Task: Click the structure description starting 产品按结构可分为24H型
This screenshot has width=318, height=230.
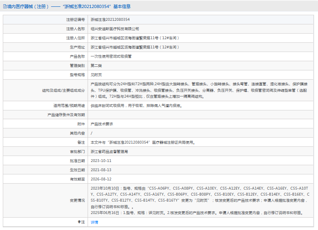Action: (199, 90)
